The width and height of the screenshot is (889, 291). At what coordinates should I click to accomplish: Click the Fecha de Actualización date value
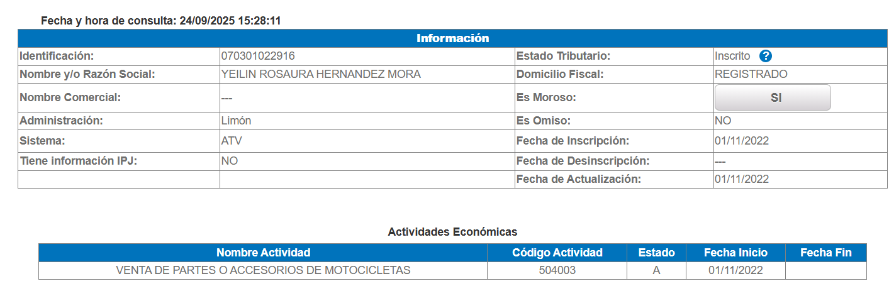741,179
